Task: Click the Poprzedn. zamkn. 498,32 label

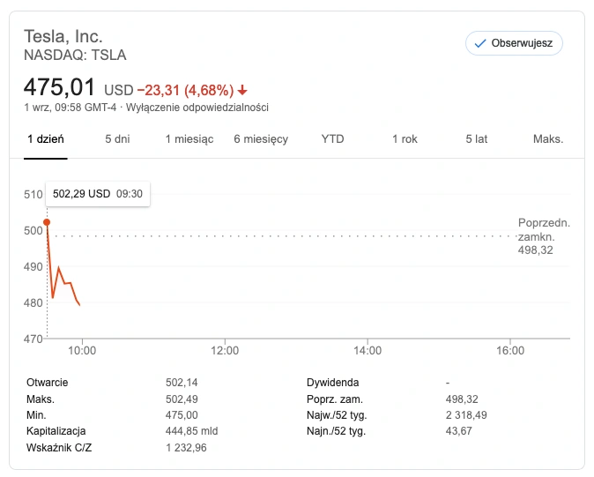Action: [544, 236]
